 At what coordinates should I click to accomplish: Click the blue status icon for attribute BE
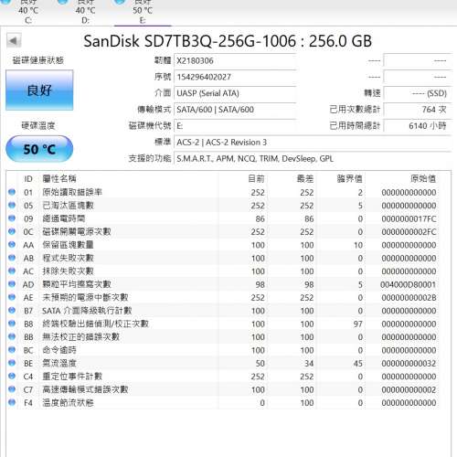pyautogui.click(x=12, y=363)
